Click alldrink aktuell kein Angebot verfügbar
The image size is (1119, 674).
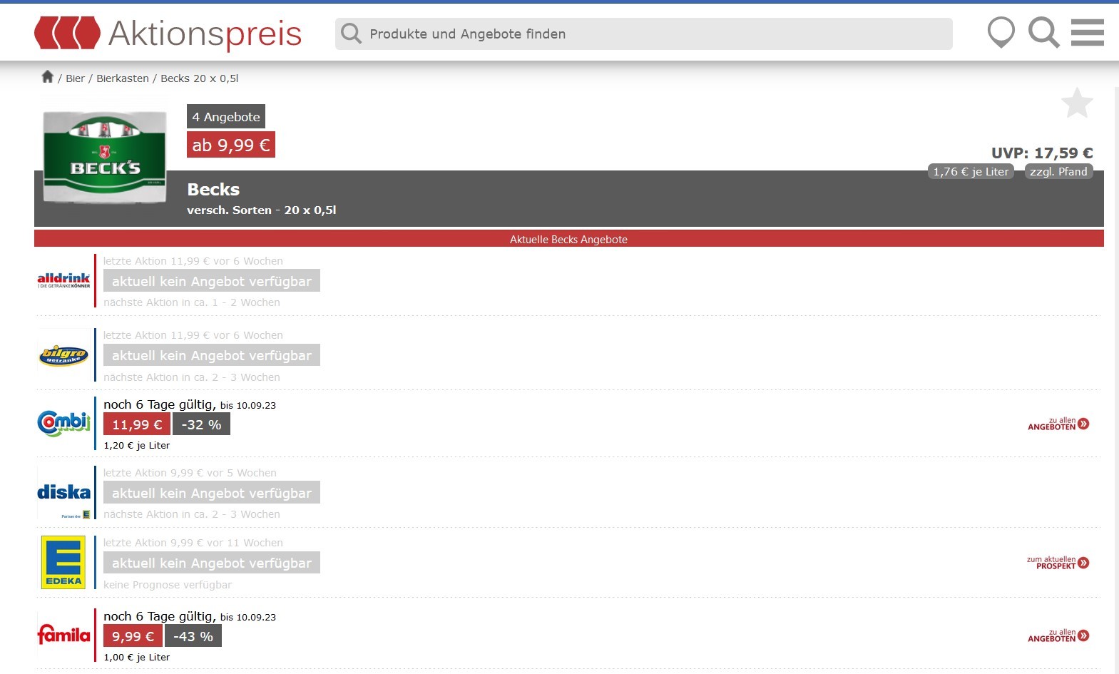(212, 281)
